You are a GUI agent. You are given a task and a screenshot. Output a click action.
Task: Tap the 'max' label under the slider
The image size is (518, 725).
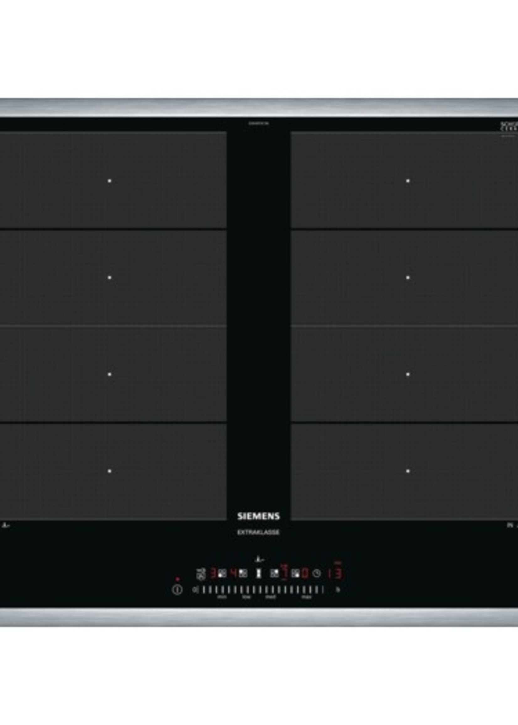(307, 597)
